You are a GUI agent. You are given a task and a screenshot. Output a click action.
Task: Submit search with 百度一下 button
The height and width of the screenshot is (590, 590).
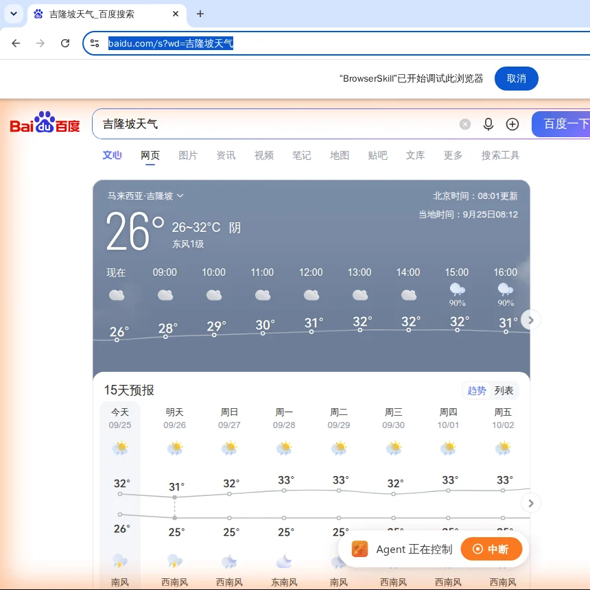pos(561,123)
